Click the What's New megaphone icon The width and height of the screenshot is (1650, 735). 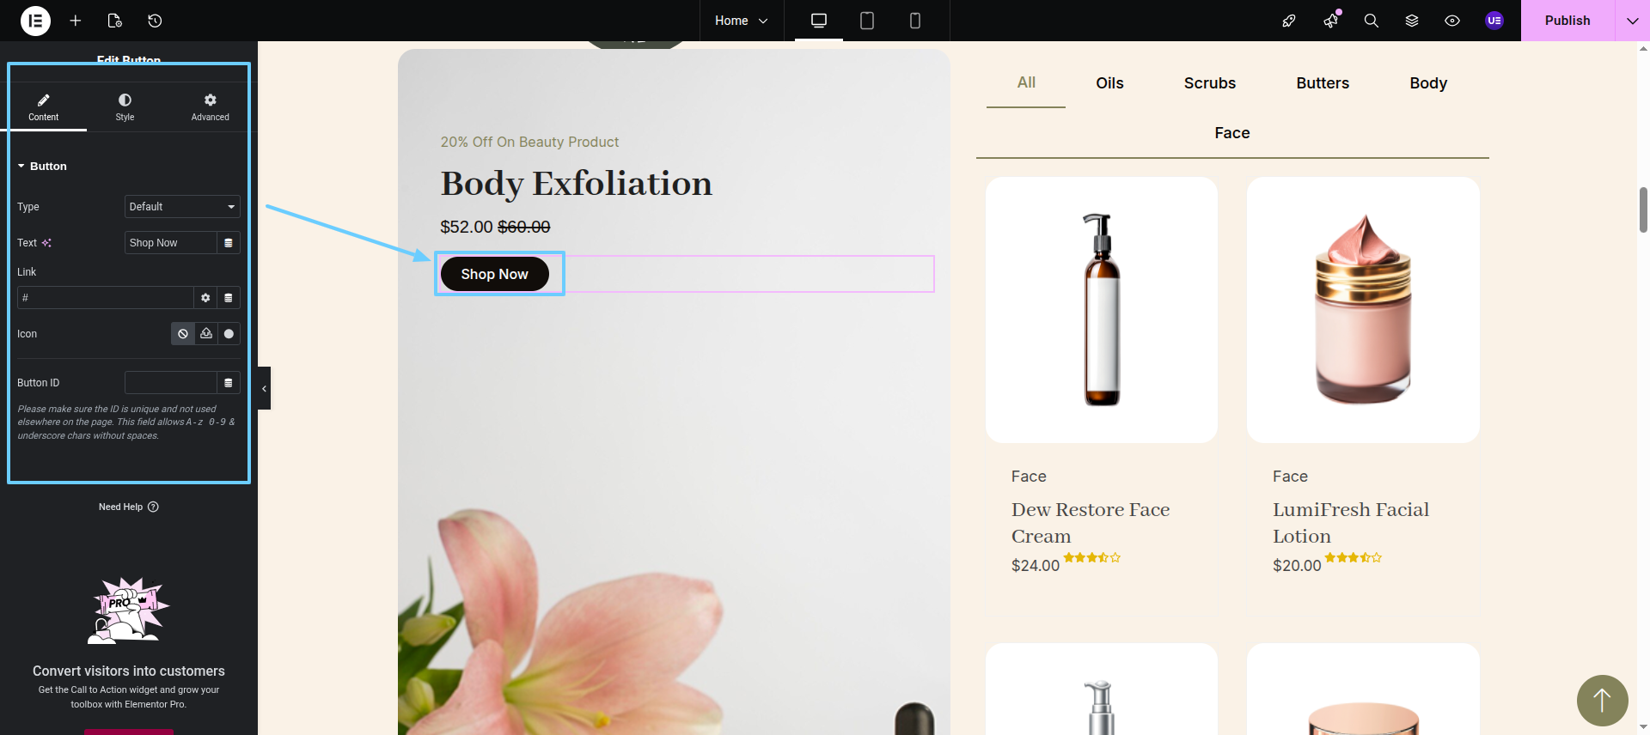[x=1331, y=21]
